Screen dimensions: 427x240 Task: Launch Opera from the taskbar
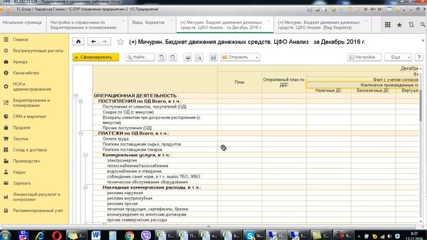[x=57, y=235]
